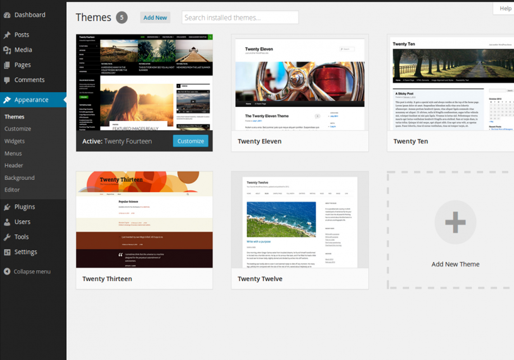Viewport: 514px width, 360px height.
Task: Click the Collapse menu arrow icon
Action: [7, 271]
